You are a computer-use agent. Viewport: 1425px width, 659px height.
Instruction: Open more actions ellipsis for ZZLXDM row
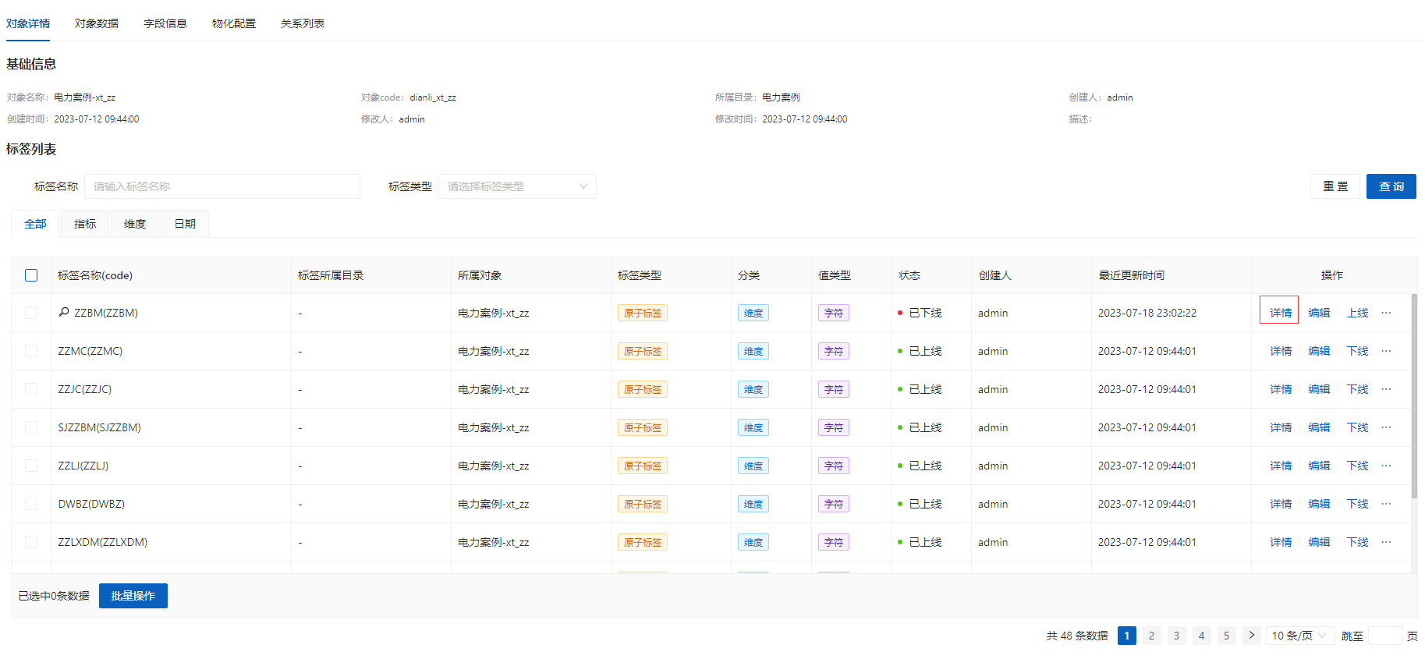tap(1386, 542)
